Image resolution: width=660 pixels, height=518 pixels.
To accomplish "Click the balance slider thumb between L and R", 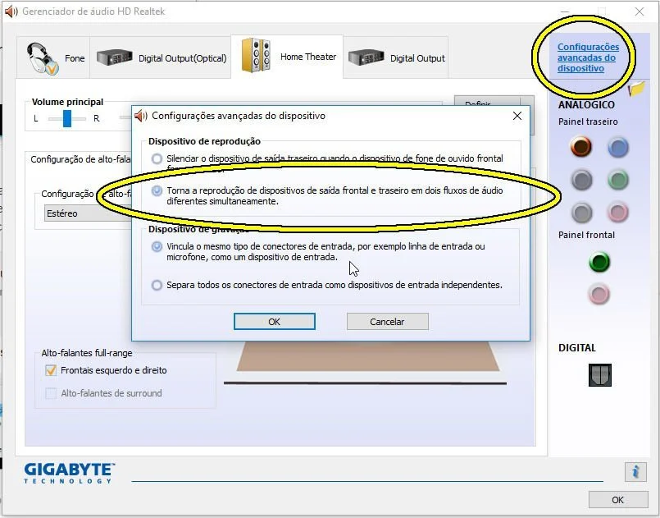I will click(x=67, y=118).
